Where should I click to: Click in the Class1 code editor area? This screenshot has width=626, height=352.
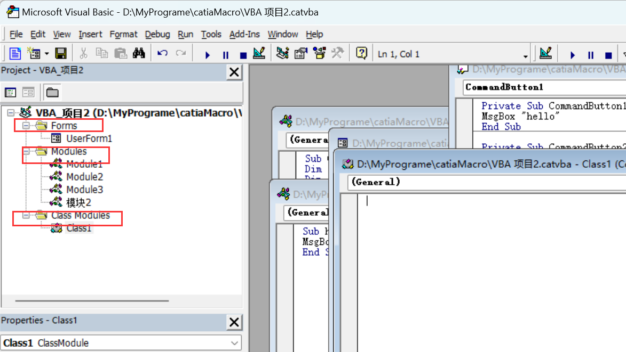(491, 273)
